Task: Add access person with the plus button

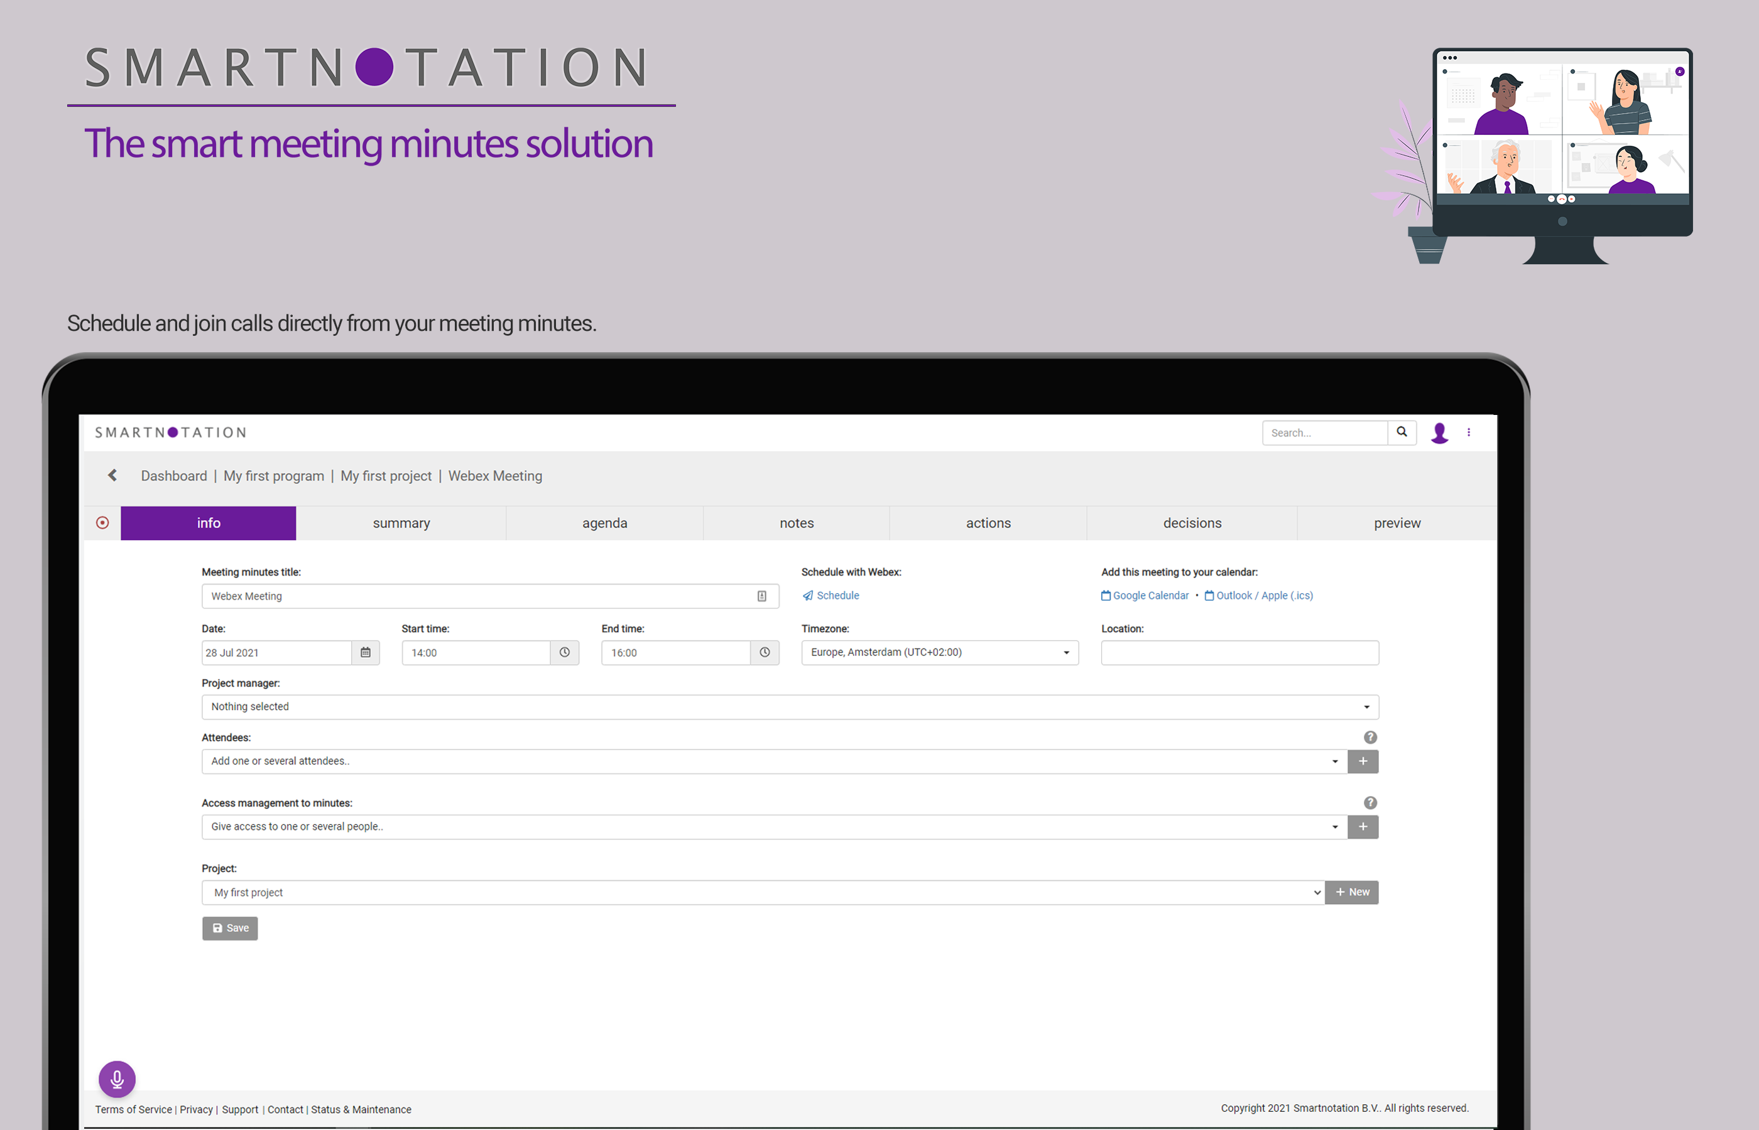Action: pos(1363,826)
